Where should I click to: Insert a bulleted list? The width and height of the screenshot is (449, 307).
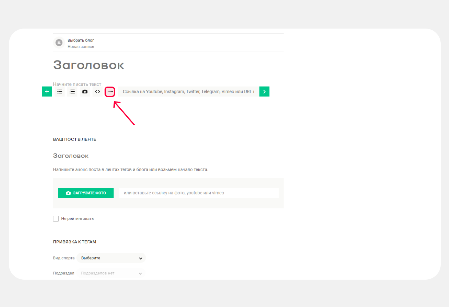point(60,91)
